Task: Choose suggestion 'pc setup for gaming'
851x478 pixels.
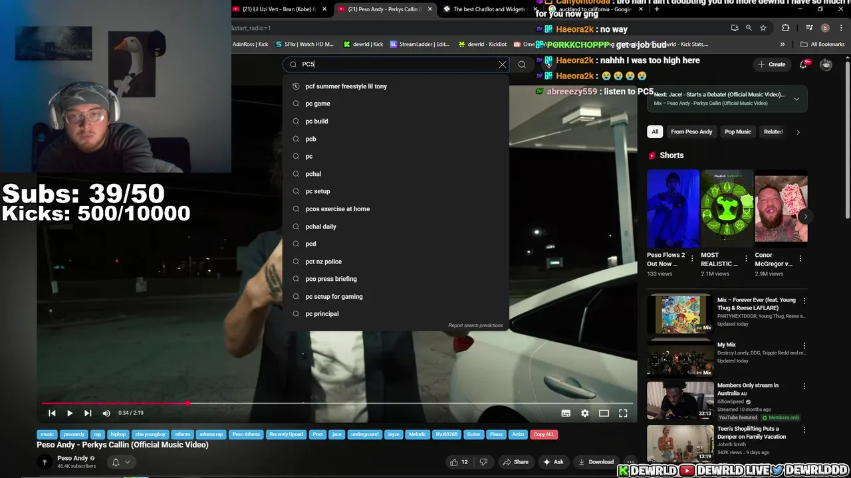Action: pos(396,297)
